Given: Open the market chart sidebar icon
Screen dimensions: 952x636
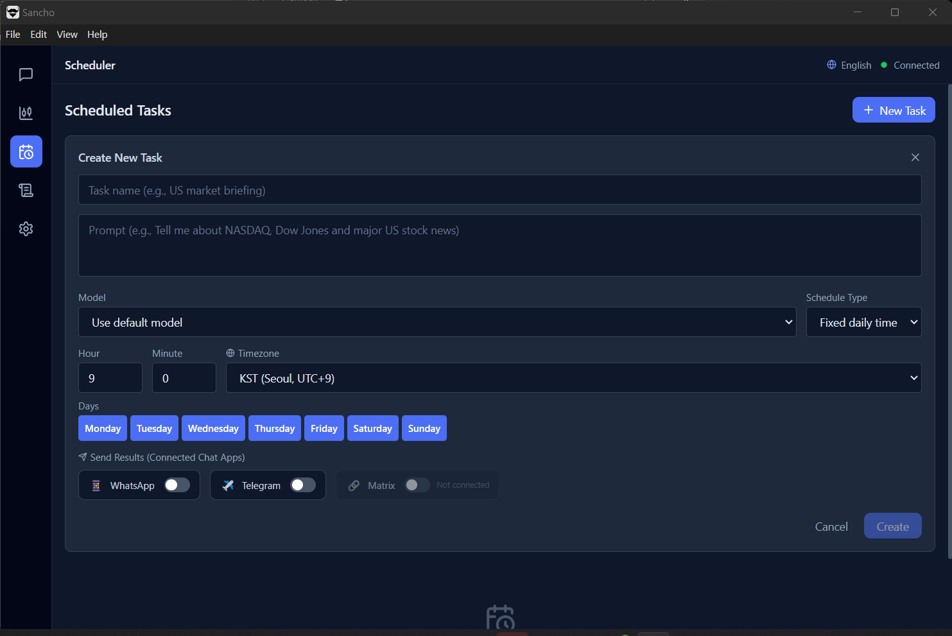Looking at the screenshot, I should click(26, 113).
